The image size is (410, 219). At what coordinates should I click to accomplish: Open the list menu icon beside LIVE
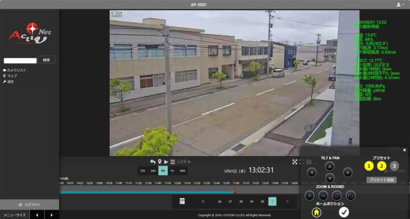[x=173, y=162]
